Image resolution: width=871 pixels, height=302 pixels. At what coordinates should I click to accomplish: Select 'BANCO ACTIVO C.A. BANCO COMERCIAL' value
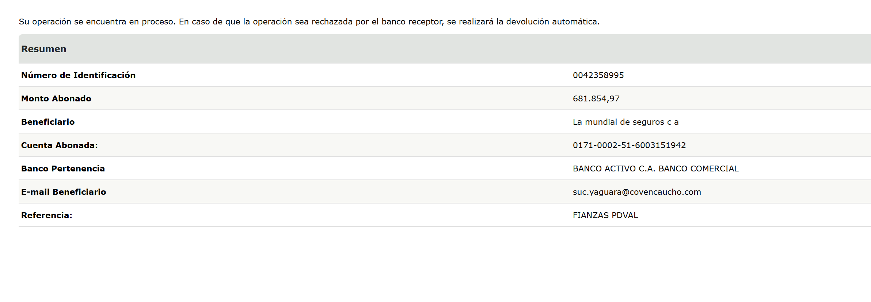pos(655,169)
